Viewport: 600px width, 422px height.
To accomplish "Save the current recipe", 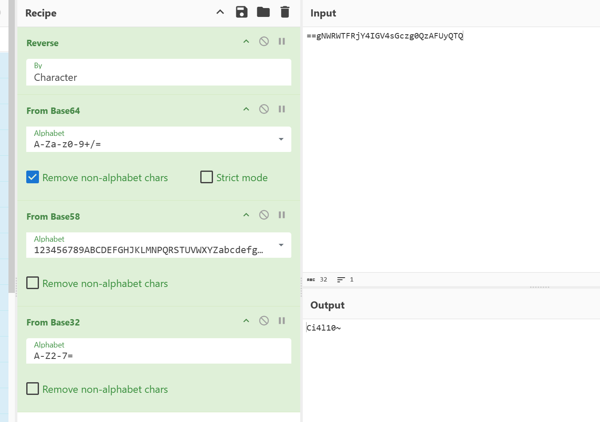I will coord(241,12).
